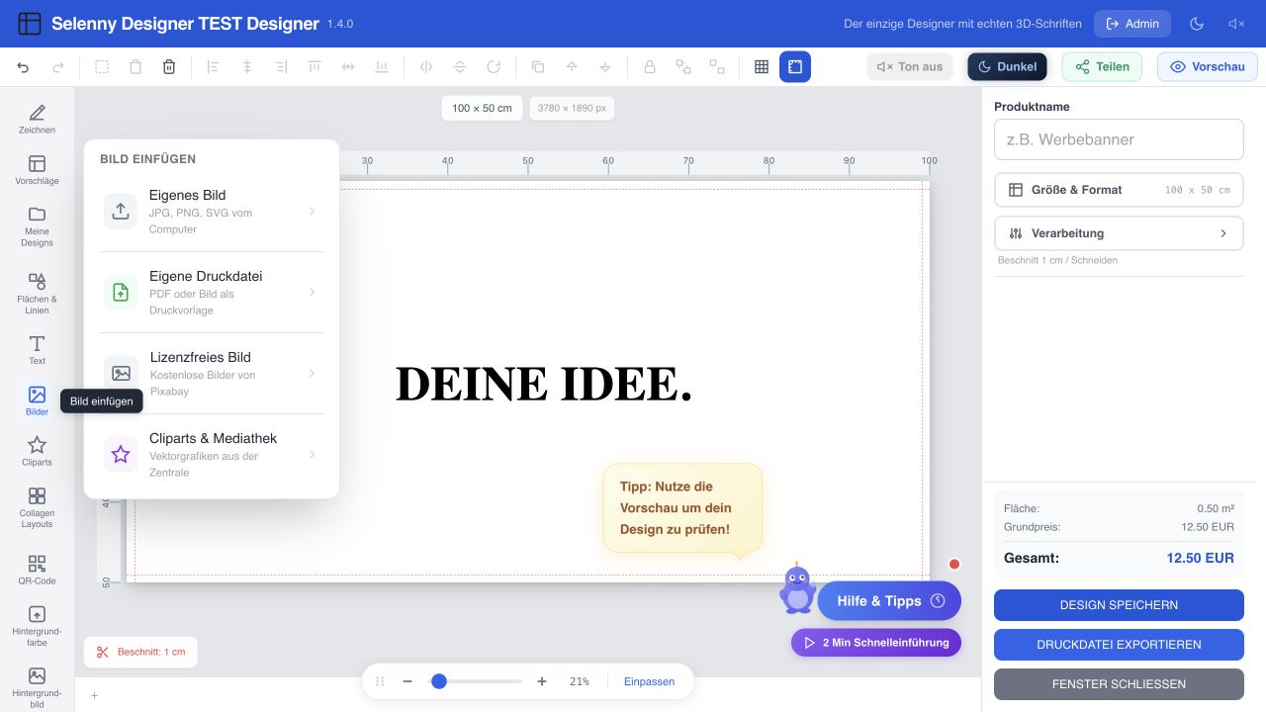Bring object forward with up arrow icon
Screen dimensions: 1266x712
click(x=572, y=67)
